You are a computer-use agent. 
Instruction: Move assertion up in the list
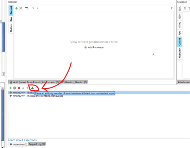(x=23, y=88)
